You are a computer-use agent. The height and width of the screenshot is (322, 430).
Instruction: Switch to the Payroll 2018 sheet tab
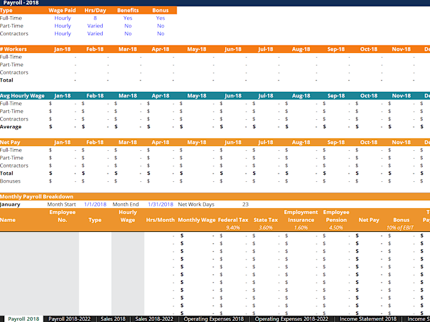click(x=23, y=319)
